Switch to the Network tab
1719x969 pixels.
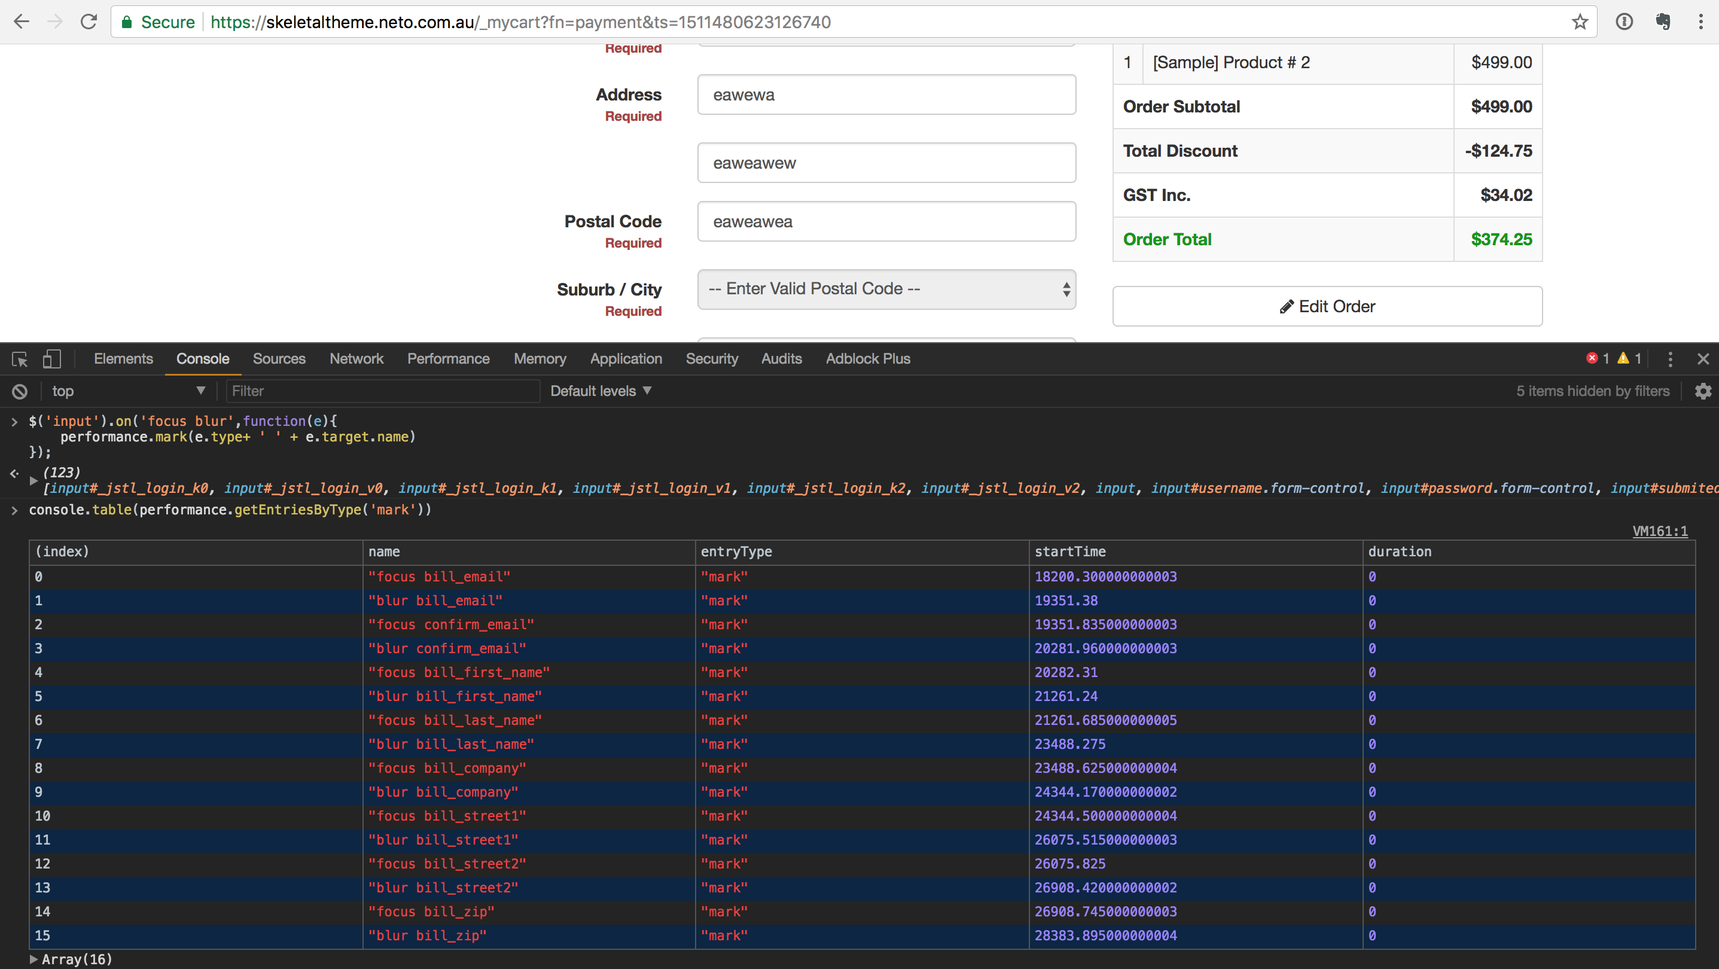356,359
